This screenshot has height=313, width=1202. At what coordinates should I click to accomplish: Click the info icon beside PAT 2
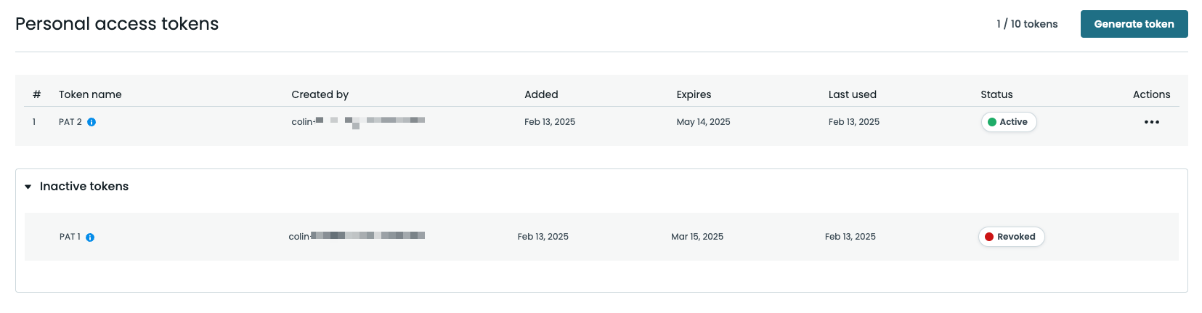pyautogui.click(x=92, y=122)
